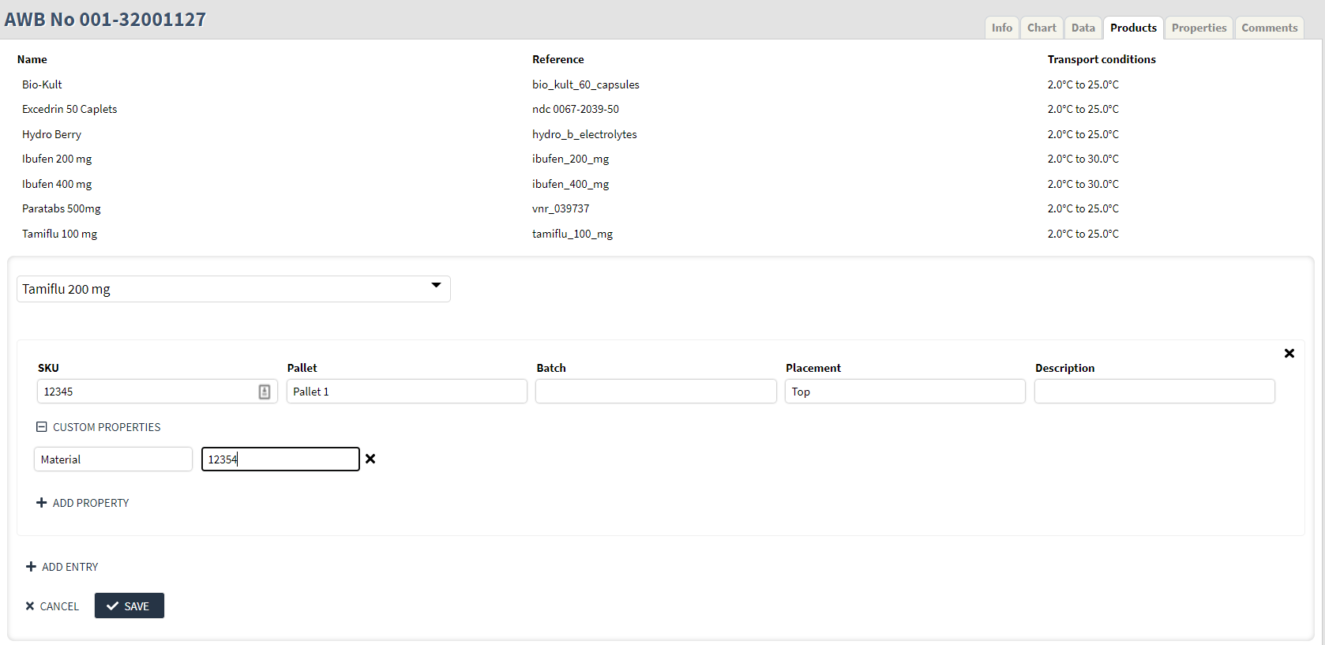1325x645 pixels.
Task: Remove the product entry with the top-right X
Action: point(1289,354)
